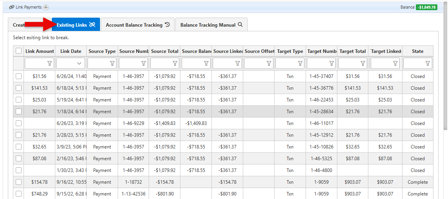Open the Target Type filter funnel
This screenshot has height=199, width=448.
300,63
